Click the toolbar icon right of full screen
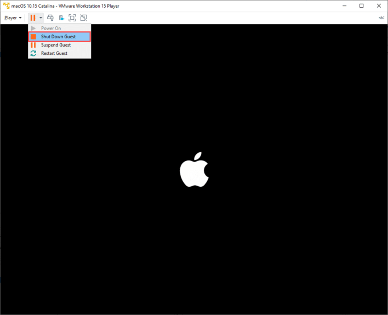The height and width of the screenshot is (315, 388). (x=84, y=18)
